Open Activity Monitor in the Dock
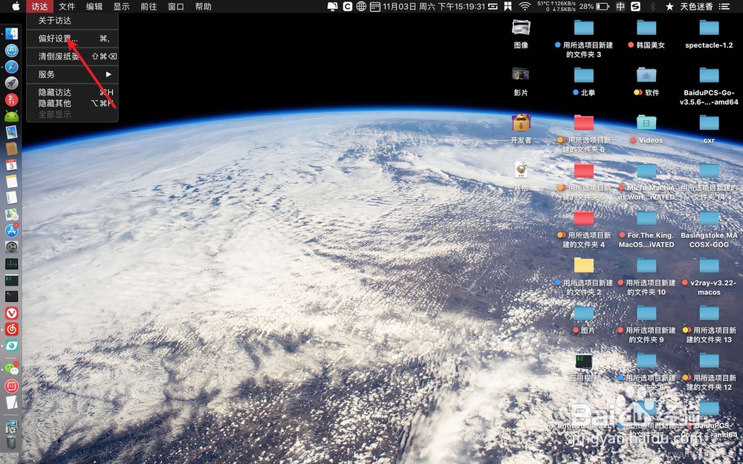The width and height of the screenshot is (743, 464). [11, 264]
